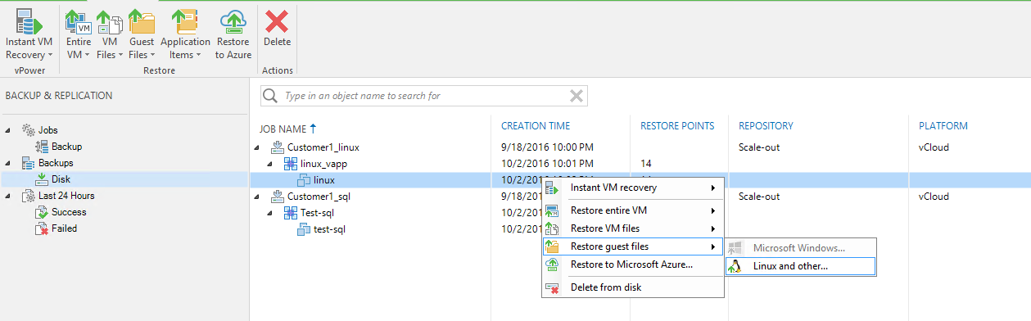Click the search magnifier icon
Viewport: 1031px width, 321px height.
click(271, 96)
